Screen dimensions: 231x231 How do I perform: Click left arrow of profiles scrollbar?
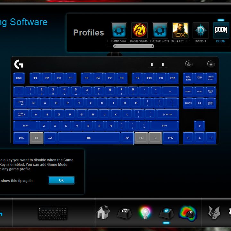tap(115, 46)
